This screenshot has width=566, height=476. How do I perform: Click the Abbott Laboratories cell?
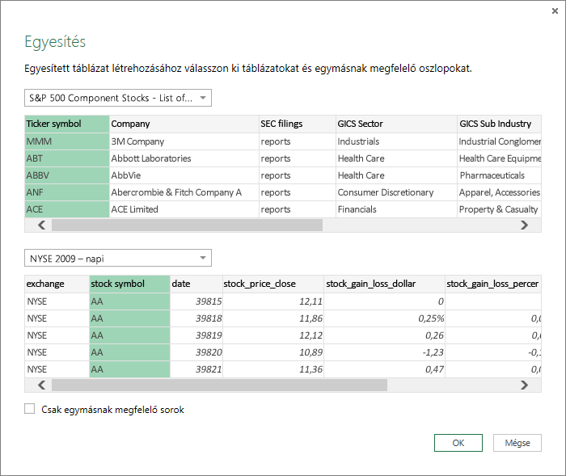click(x=184, y=158)
